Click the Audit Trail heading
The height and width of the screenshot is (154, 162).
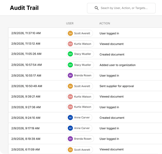24,8
